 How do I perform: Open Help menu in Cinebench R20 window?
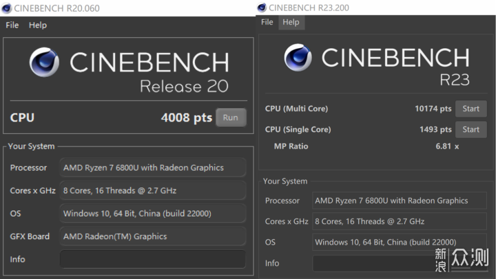tap(38, 25)
